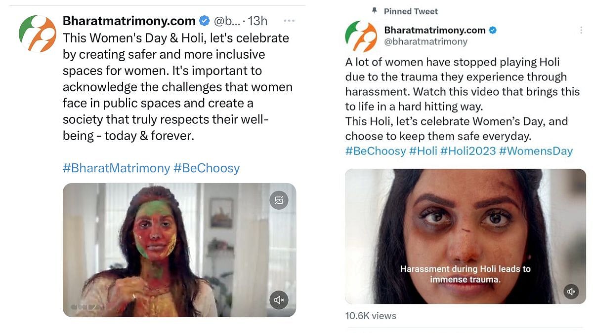Click the pin icon beside Pinned Tweet
593x333 pixels.
[375, 10]
